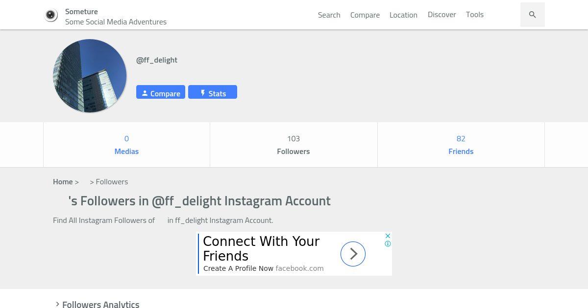Open the Search item in top navigation
588x308 pixels.
(329, 15)
